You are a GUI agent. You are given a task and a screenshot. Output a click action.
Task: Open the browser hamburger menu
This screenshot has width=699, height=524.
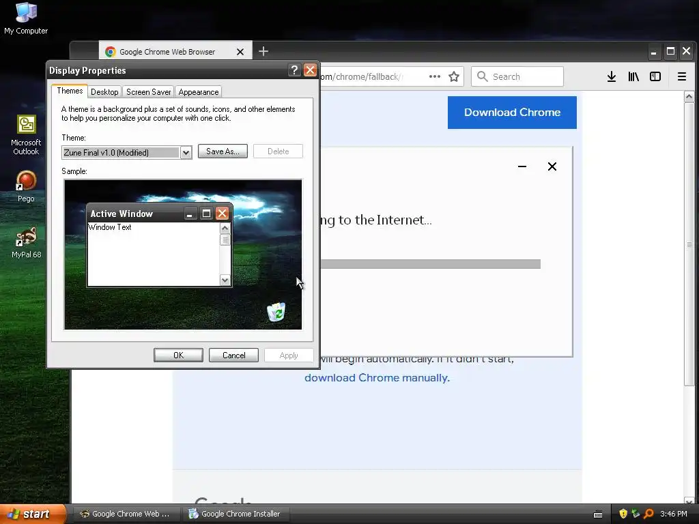[682, 76]
